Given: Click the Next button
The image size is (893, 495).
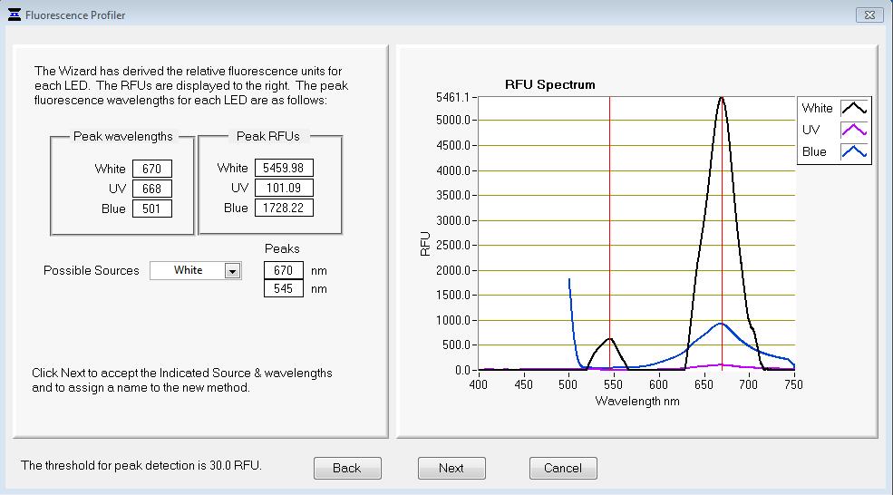Looking at the screenshot, I should point(451,468).
